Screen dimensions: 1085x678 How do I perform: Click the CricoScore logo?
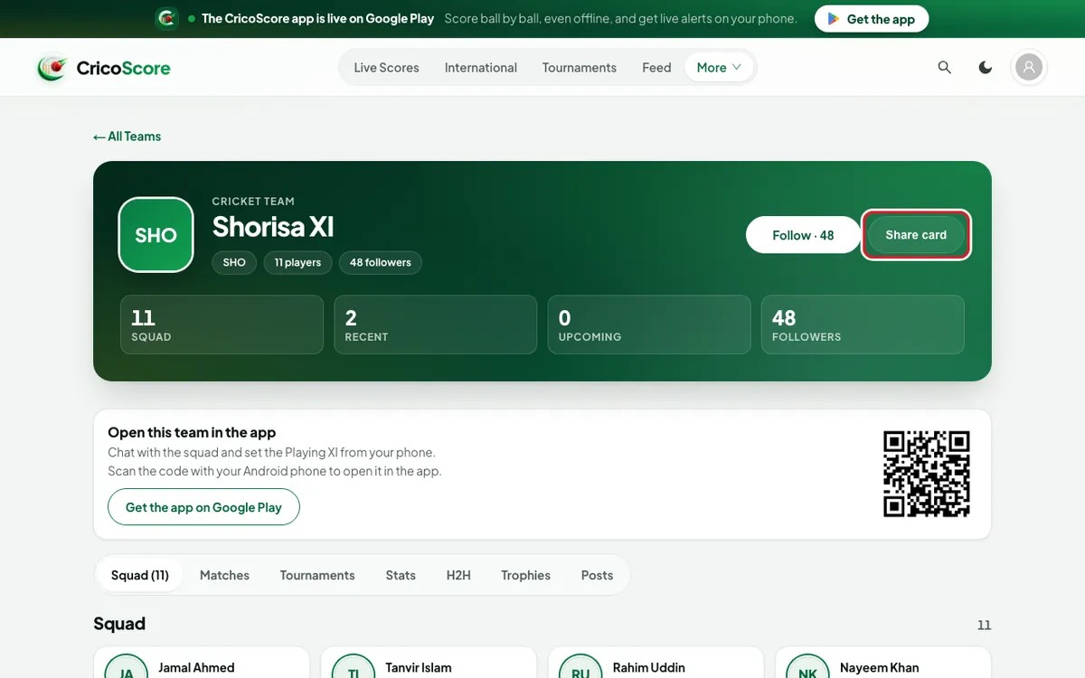pos(104,68)
